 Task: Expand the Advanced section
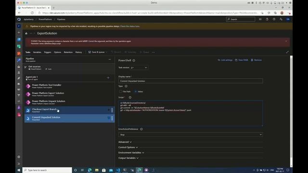pos(125,142)
